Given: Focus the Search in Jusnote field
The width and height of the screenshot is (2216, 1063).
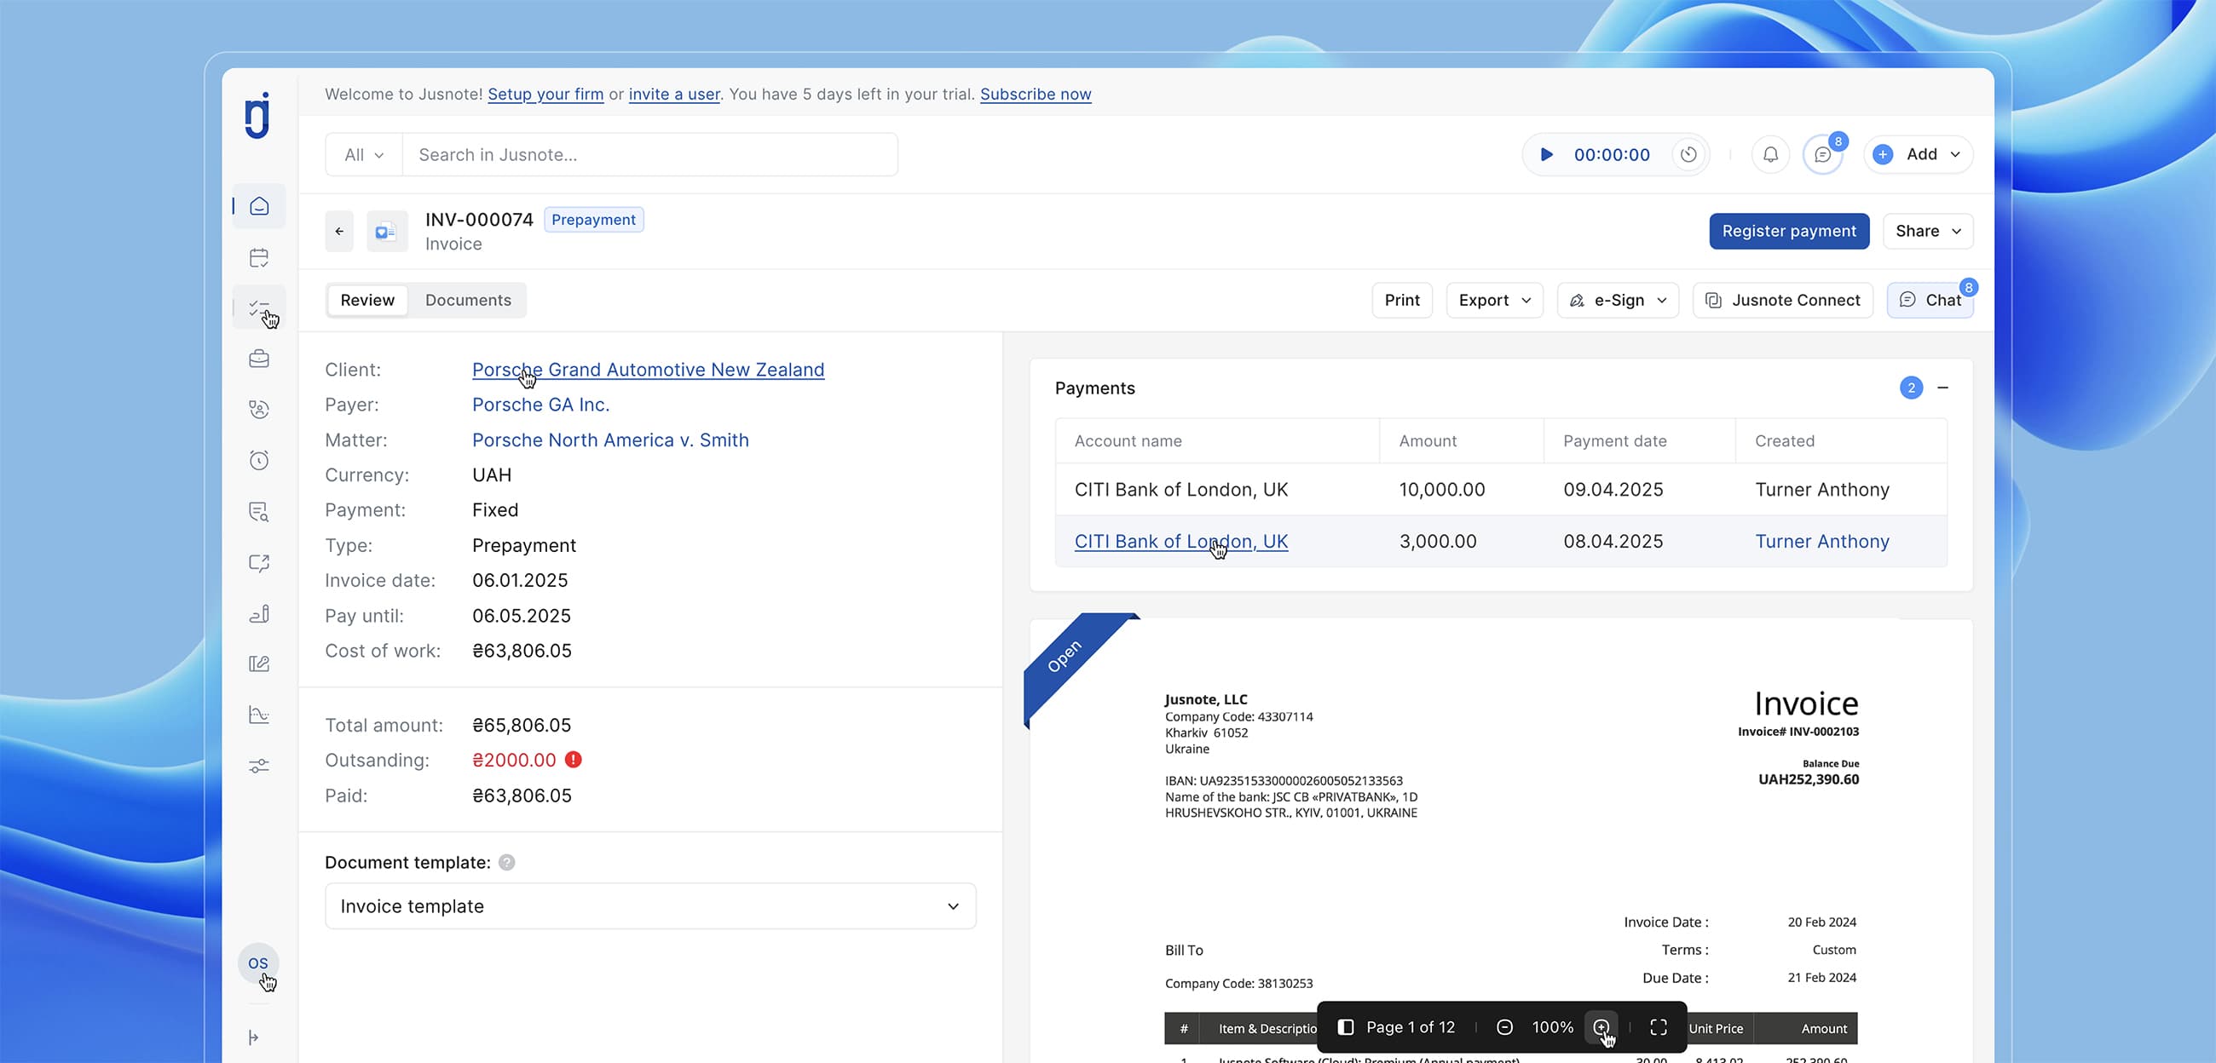Looking at the screenshot, I should (649, 155).
